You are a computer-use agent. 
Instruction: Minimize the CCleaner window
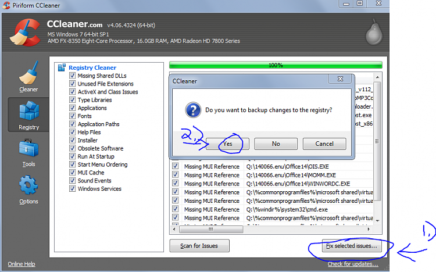pos(346,3)
